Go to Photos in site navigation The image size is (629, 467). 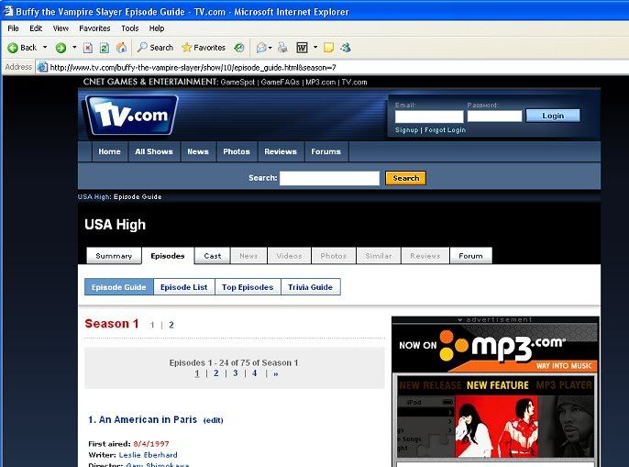(x=237, y=151)
